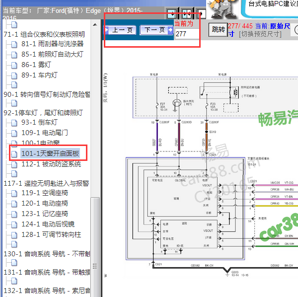
Task: Click the document icon beside 85-1 前照灯自动大灯
Action: (x=14, y=55)
